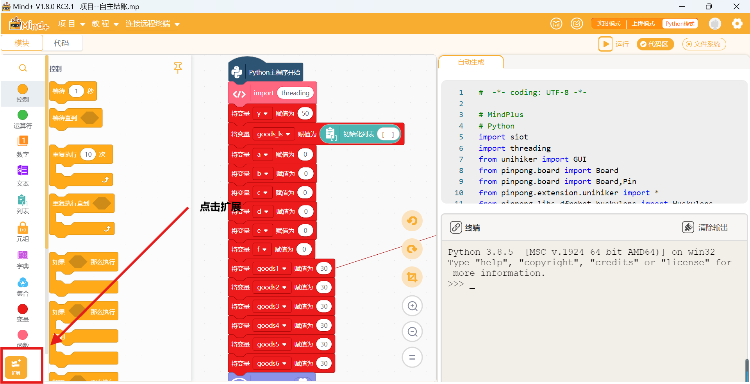Toggle the 文件系统 panel
The width and height of the screenshot is (750, 384).
click(704, 44)
